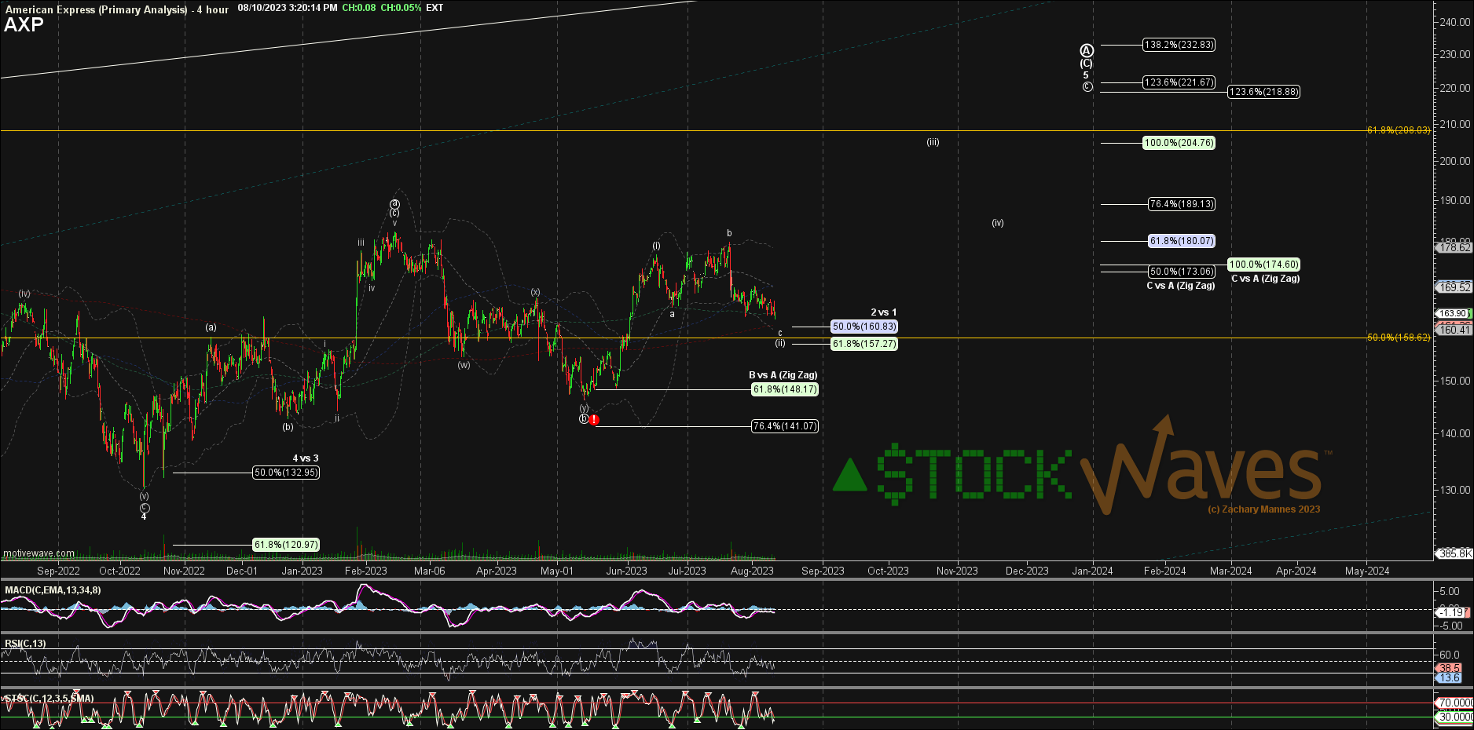Click the Sep-2022 date on time axis

[x=58, y=571]
